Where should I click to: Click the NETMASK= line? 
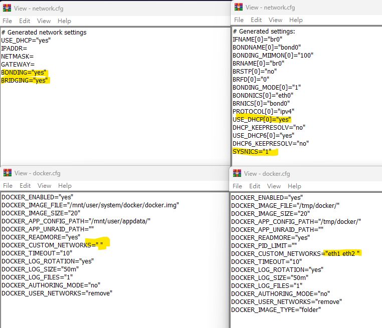tap(18, 57)
